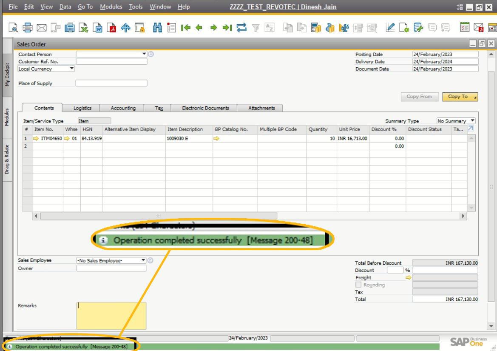Toggle the Rounding checkbox
Image resolution: width=497 pixels, height=351 pixels.
pos(358,285)
